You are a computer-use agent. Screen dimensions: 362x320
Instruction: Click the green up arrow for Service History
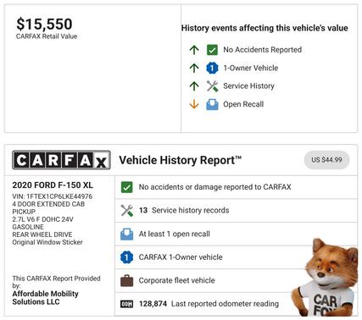pyautogui.click(x=194, y=86)
